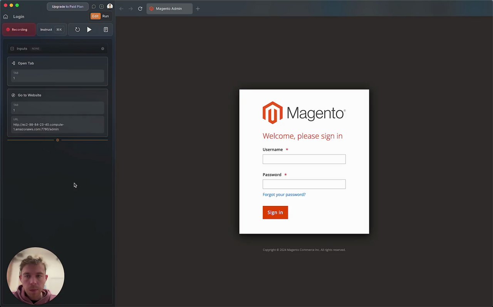Click the presenter webcam bubble
Image resolution: width=493 pixels, height=307 pixels.
[35, 276]
